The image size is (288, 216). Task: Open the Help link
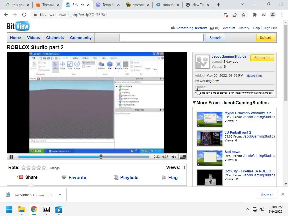(256, 28)
